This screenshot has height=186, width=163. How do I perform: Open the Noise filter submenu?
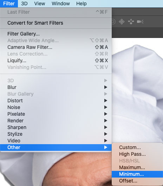(56, 107)
